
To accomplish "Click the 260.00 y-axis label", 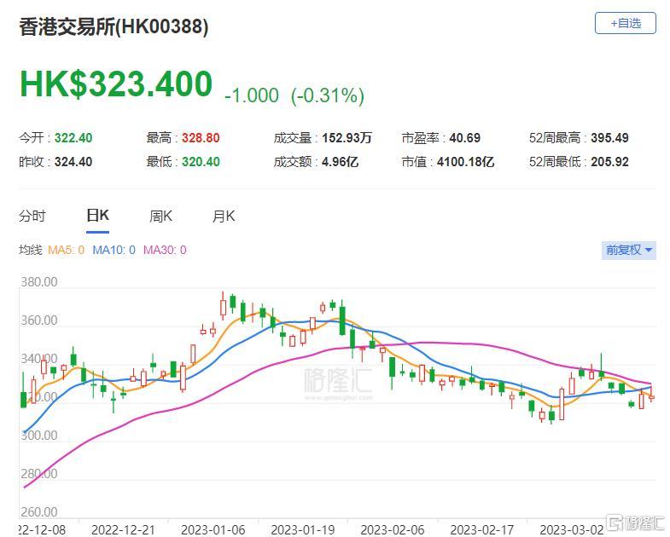I will (x=39, y=511).
